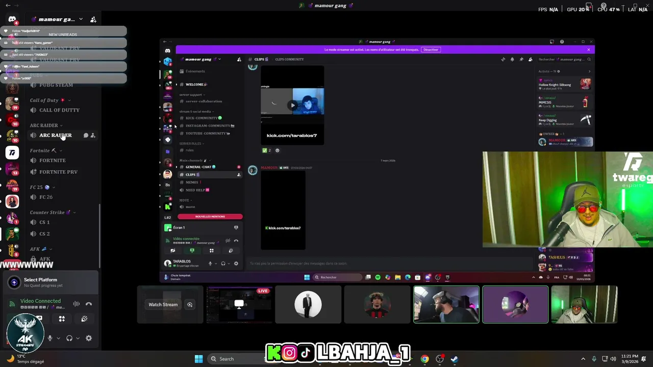Select participant tile with man in suit avatar
The height and width of the screenshot is (367, 653).
(308, 305)
